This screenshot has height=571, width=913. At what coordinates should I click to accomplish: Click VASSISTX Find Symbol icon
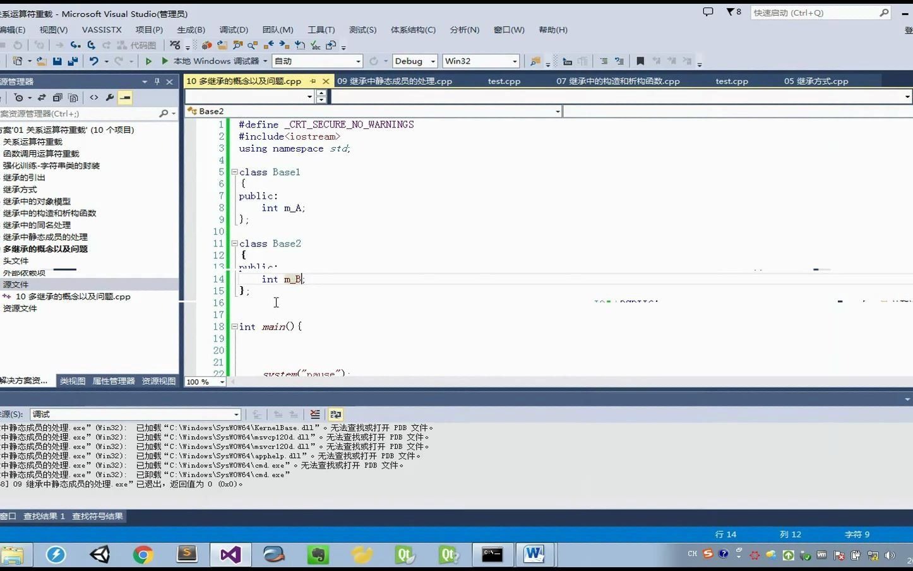pos(237,45)
